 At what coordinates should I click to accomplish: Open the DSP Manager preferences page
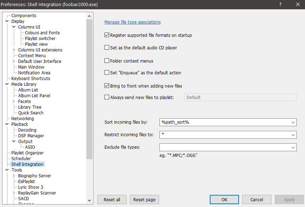pos(31,136)
